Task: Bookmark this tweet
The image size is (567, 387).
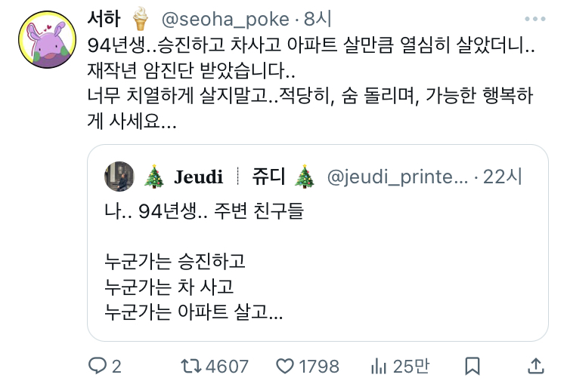Action: [472, 366]
